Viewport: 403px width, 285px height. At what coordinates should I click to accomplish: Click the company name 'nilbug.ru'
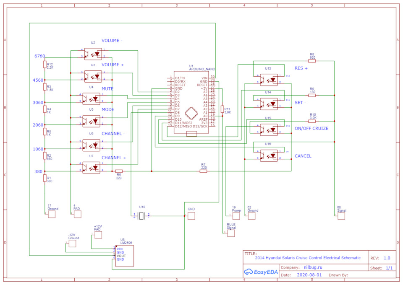pos(313,267)
